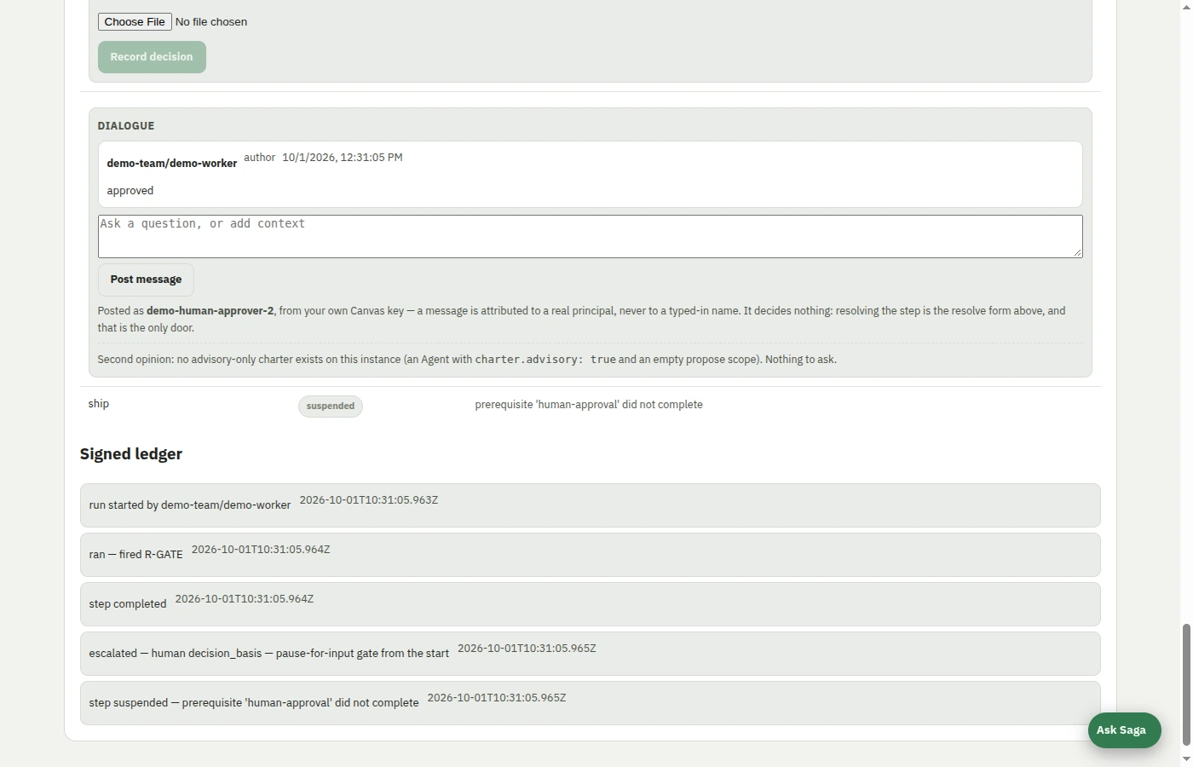Click the page vertical scrollbar thumb
The image size is (1193, 767).
tap(1185, 684)
